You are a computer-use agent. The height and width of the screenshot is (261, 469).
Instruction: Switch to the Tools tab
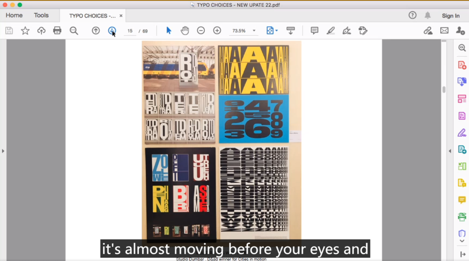point(41,15)
